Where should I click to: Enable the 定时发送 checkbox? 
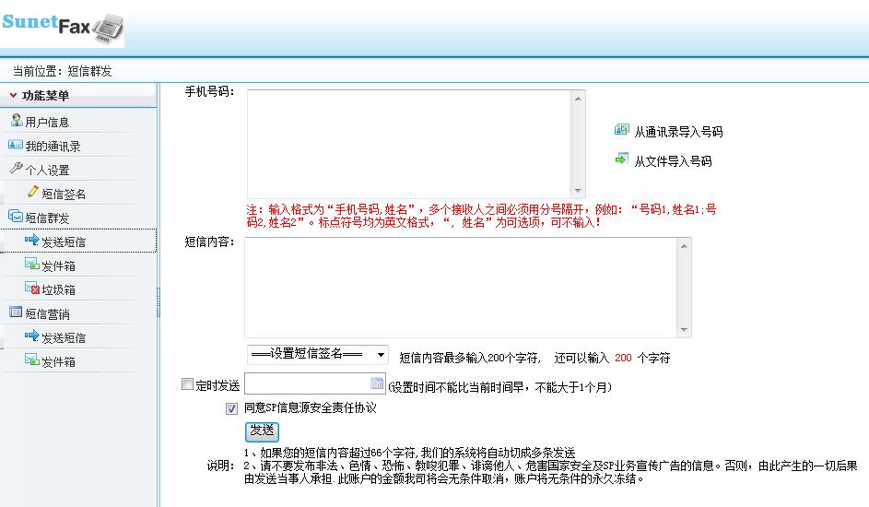(x=187, y=384)
